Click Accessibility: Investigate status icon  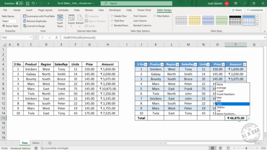pos(55,148)
